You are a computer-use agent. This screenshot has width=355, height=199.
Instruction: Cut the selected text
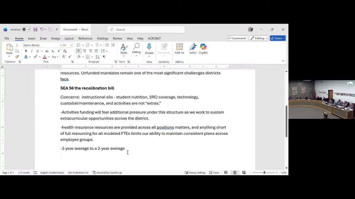pyautogui.click(x=17, y=45)
